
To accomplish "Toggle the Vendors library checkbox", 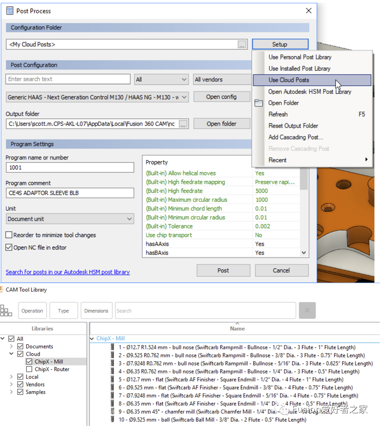I will [x=20, y=384].
